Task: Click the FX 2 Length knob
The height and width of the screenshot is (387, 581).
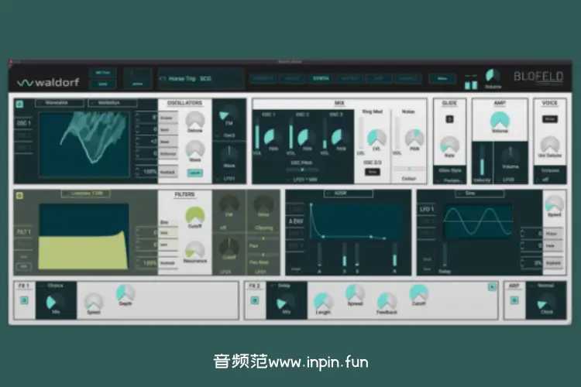Action: [x=323, y=301]
